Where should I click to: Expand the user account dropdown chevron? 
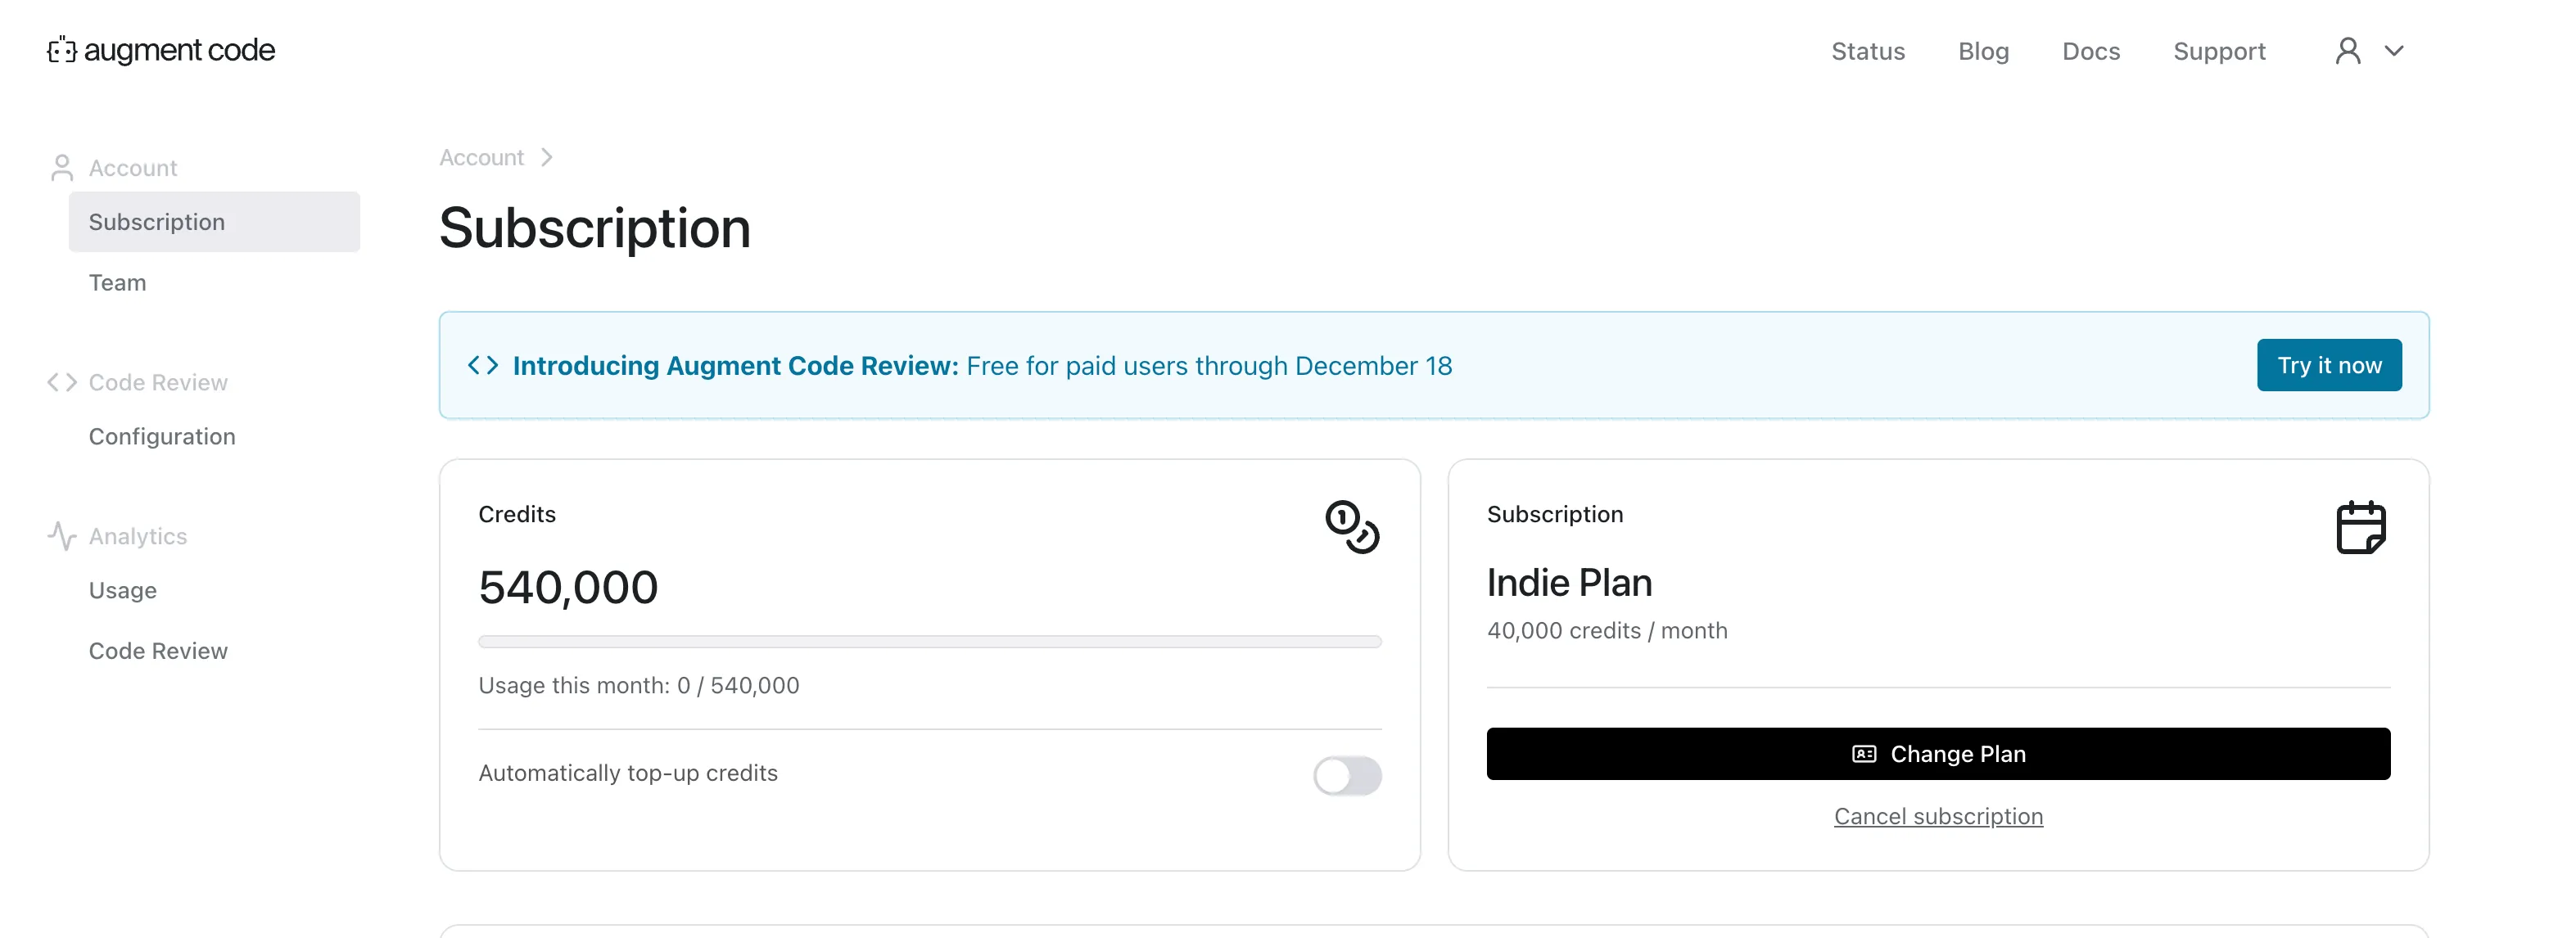tap(2393, 51)
